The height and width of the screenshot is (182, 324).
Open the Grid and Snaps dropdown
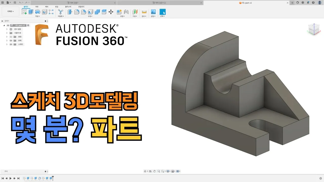pyautogui.click(x=173, y=171)
